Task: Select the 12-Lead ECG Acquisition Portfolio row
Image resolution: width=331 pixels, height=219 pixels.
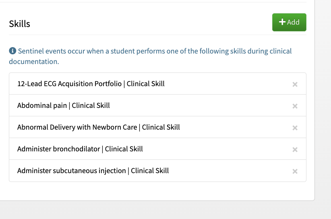Action: pyautogui.click(x=157, y=84)
